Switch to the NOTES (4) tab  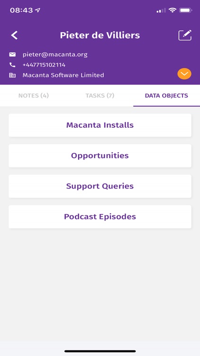[x=34, y=95]
